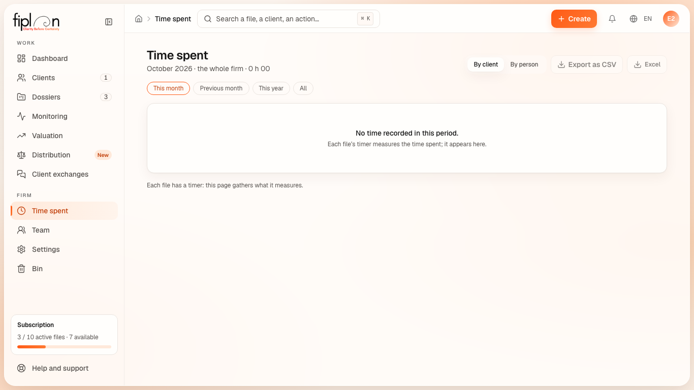694x390 pixels.
Task: Click the Create button
Action: tap(574, 19)
